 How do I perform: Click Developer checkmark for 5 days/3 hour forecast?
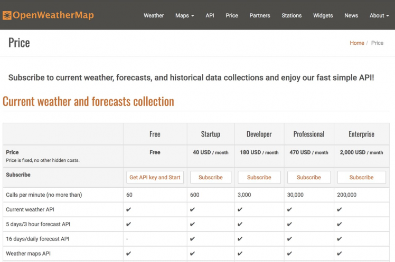(x=240, y=224)
